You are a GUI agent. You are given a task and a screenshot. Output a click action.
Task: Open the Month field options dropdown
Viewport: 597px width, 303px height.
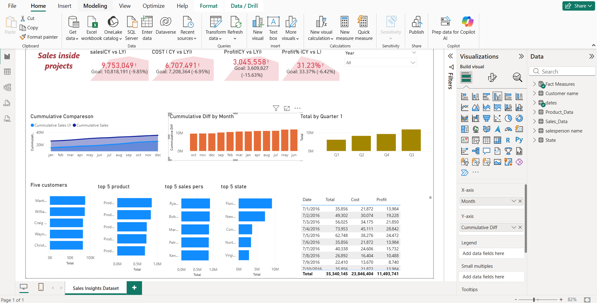(x=513, y=201)
